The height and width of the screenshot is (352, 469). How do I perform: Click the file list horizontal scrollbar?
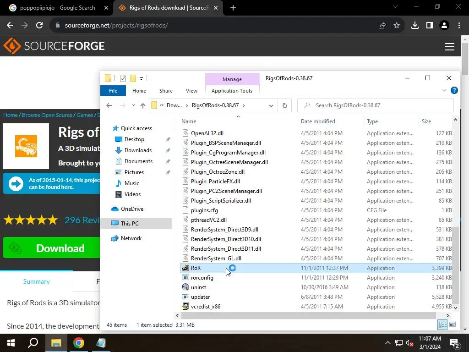308,315
